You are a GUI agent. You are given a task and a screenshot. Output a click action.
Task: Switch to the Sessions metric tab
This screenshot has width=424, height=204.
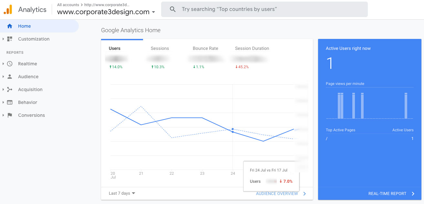pyautogui.click(x=160, y=48)
